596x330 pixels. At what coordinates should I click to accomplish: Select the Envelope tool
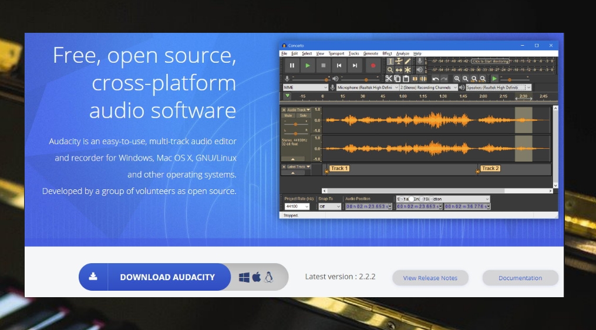coord(399,62)
